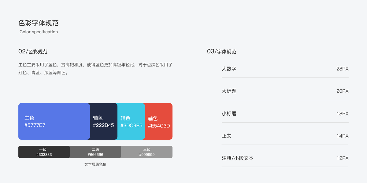Click the 大数字 font row label

click(229, 69)
